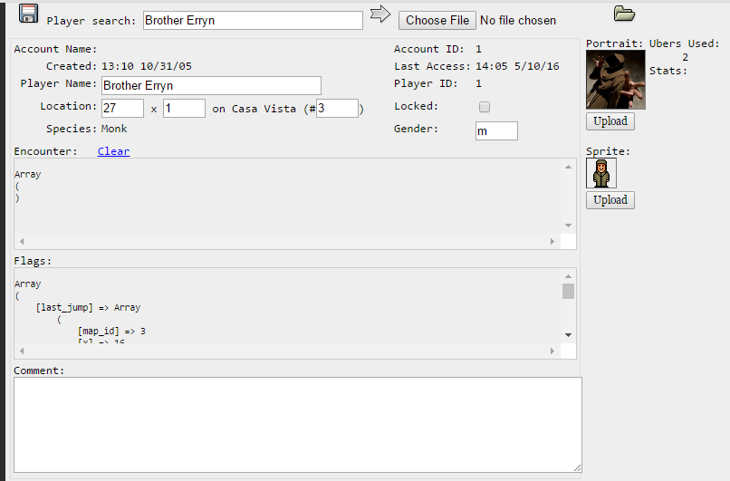This screenshot has width=730, height=481.
Task: Click the monk portrait image
Action: [616, 80]
